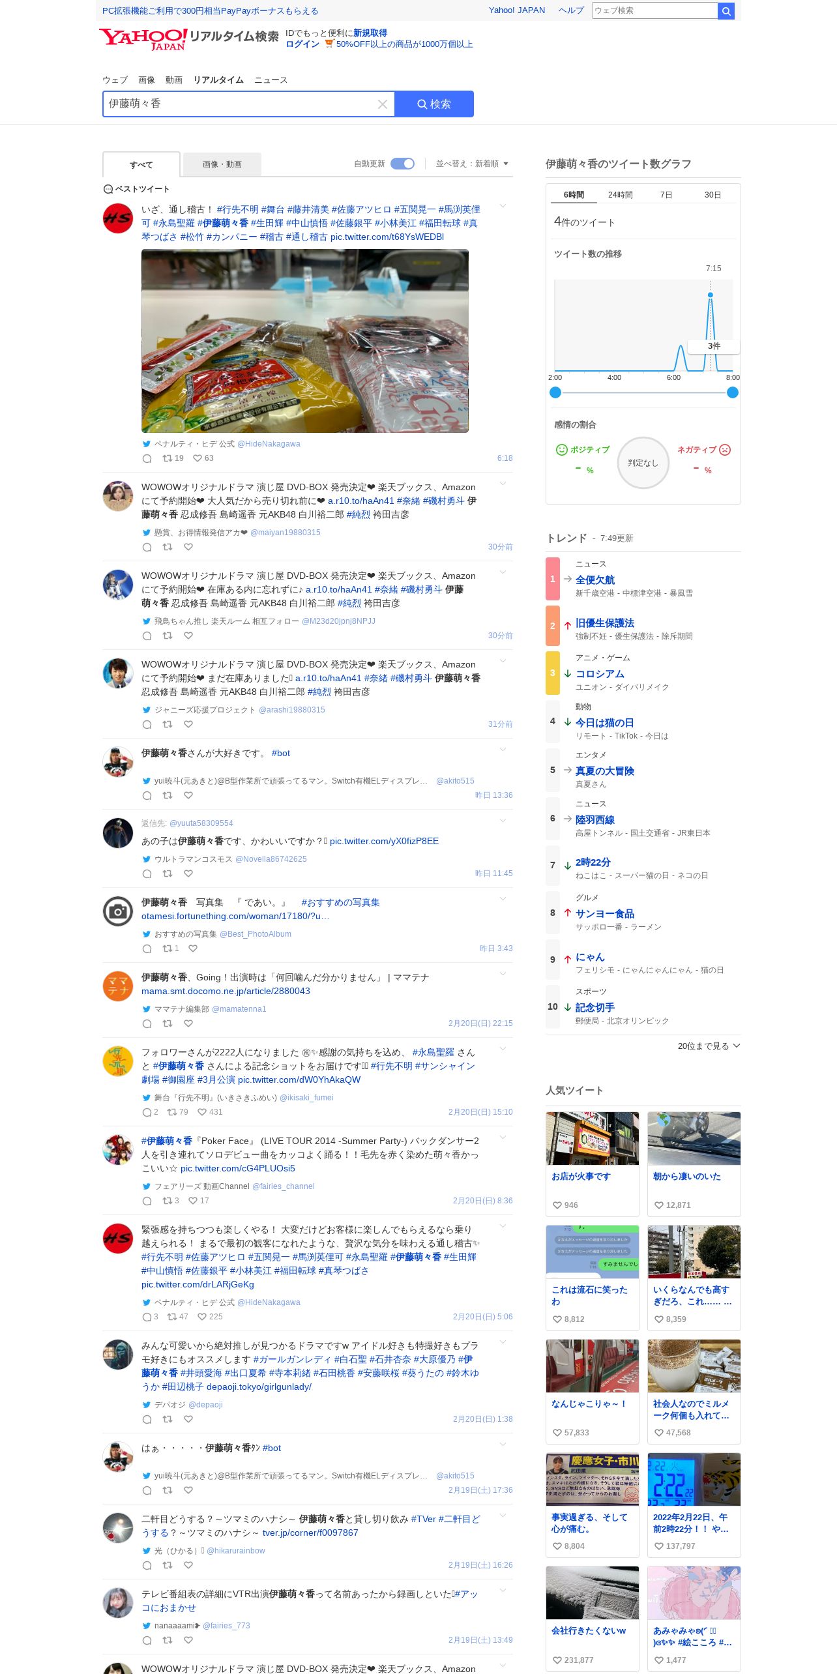Open the ニュース search category
Screen dimensions: 837x1674
(271, 80)
